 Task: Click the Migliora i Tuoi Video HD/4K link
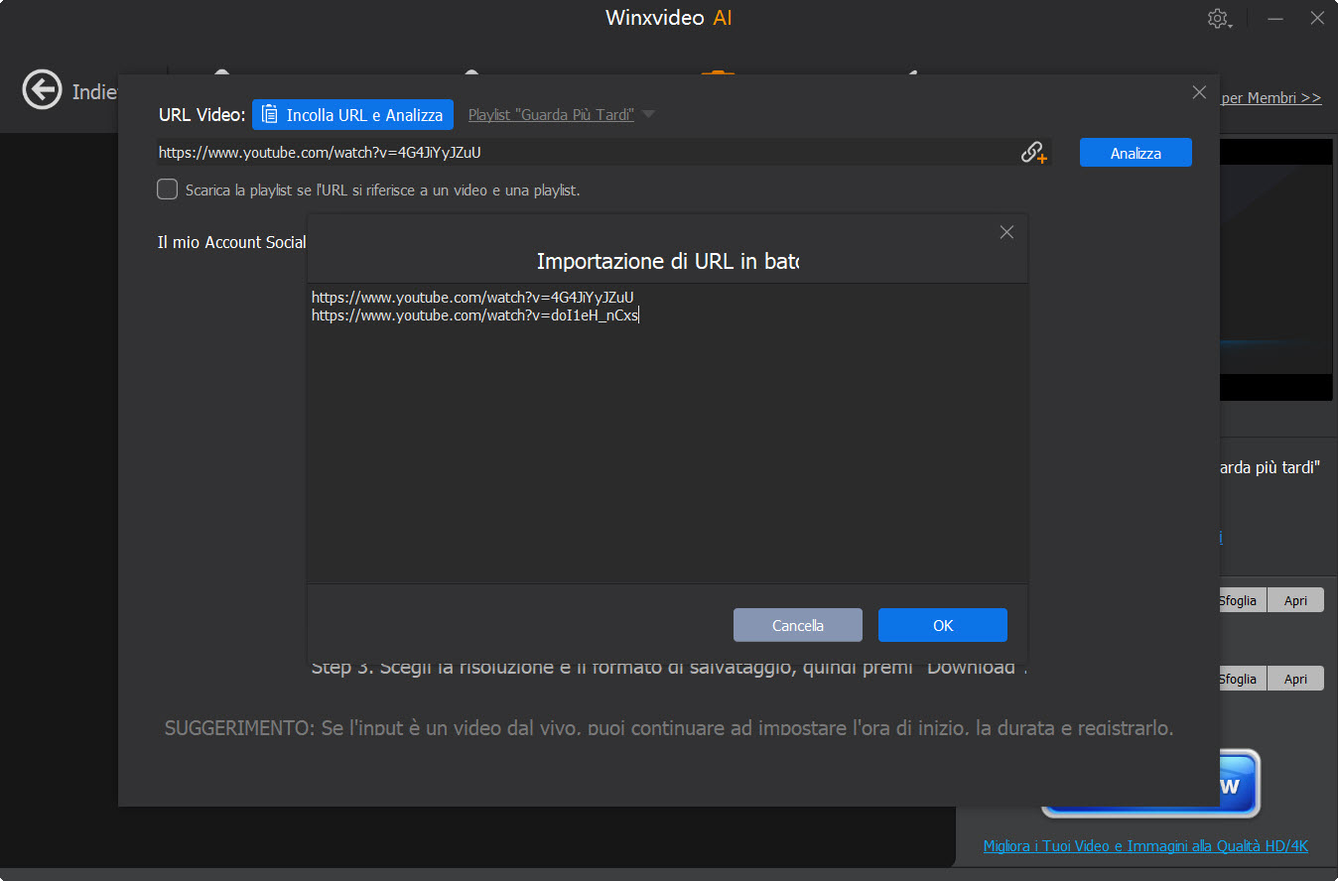pyautogui.click(x=1146, y=845)
